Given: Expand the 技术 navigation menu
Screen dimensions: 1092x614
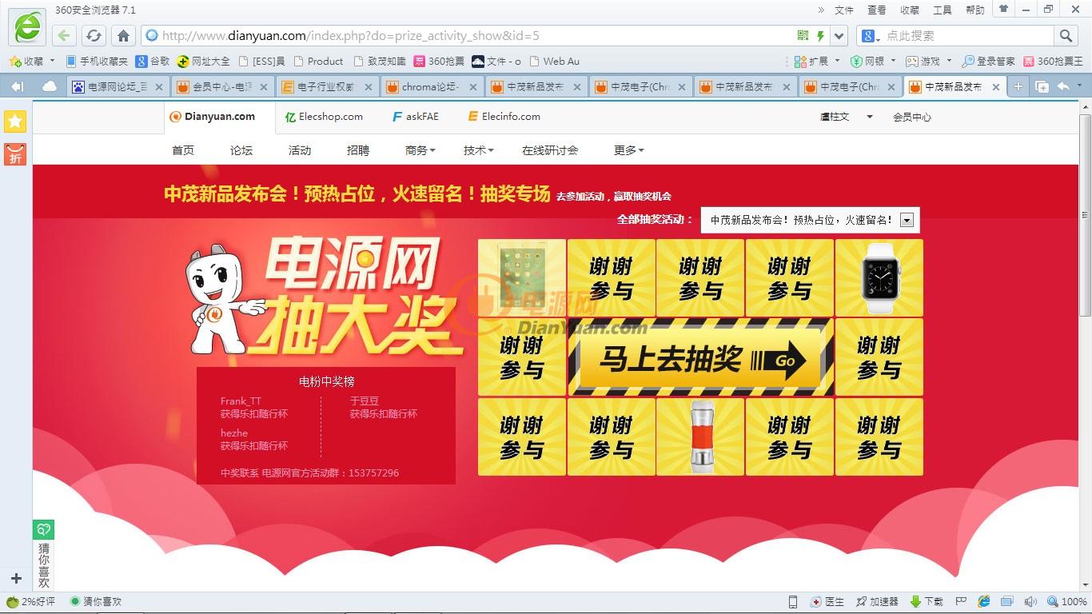Looking at the screenshot, I should pos(478,150).
